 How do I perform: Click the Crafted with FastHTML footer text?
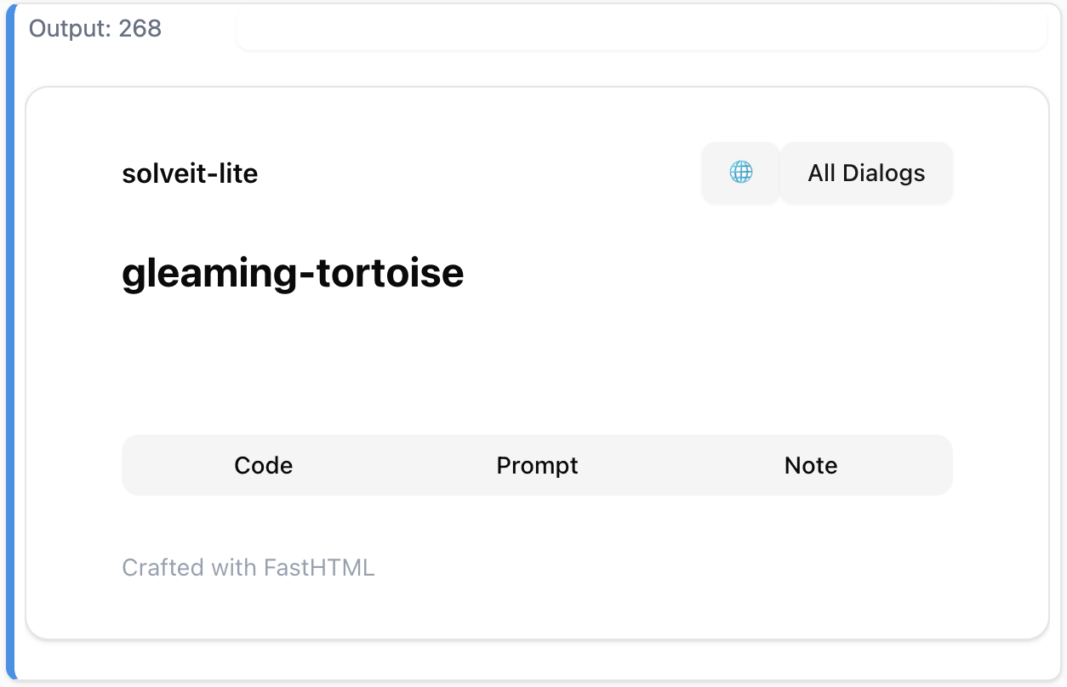(x=248, y=567)
